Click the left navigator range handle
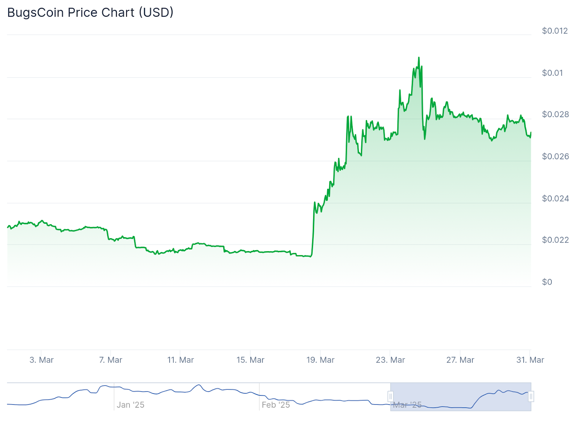Image resolution: width=577 pixels, height=421 pixels. pos(390,396)
